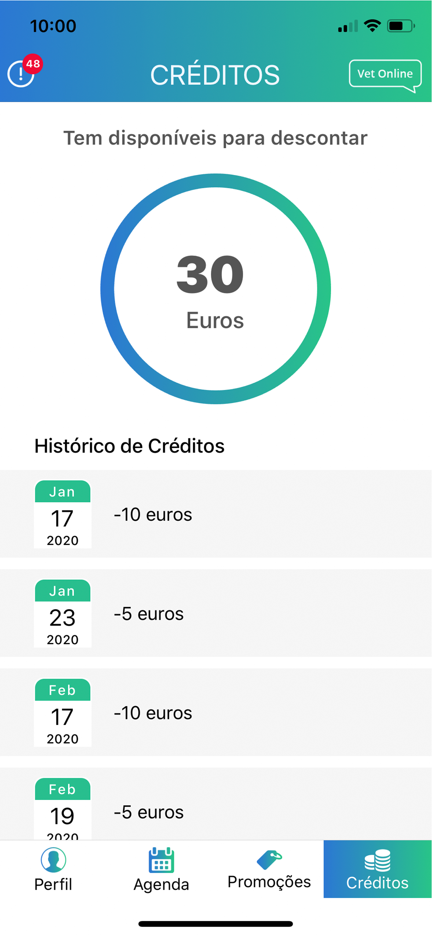
Task: Tap the Histórico de Créditos heading
Action: tap(129, 446)
